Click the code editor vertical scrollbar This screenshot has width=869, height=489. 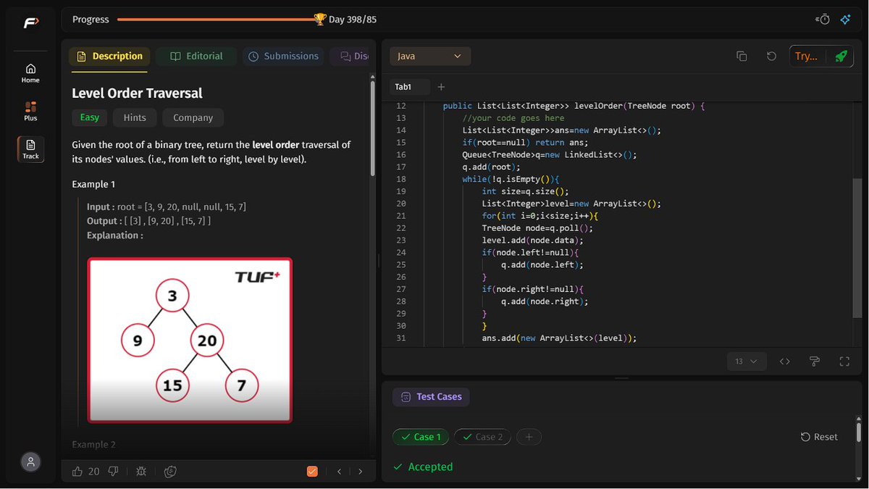[857, 248]
